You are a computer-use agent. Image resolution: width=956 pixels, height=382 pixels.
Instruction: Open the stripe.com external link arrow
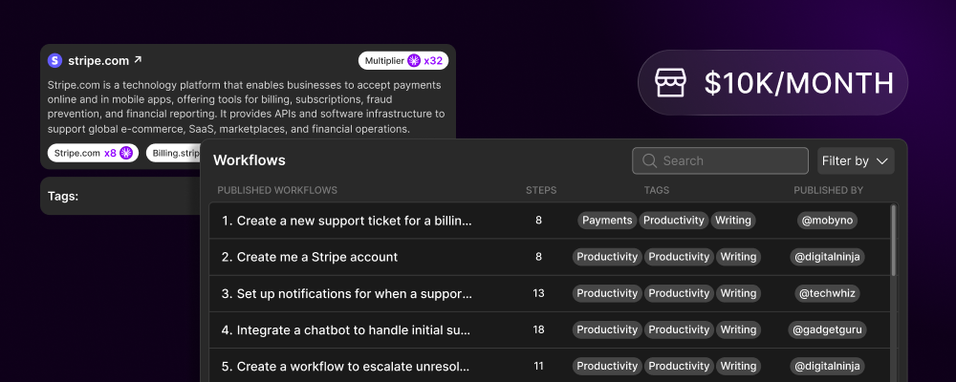[138, 60]
